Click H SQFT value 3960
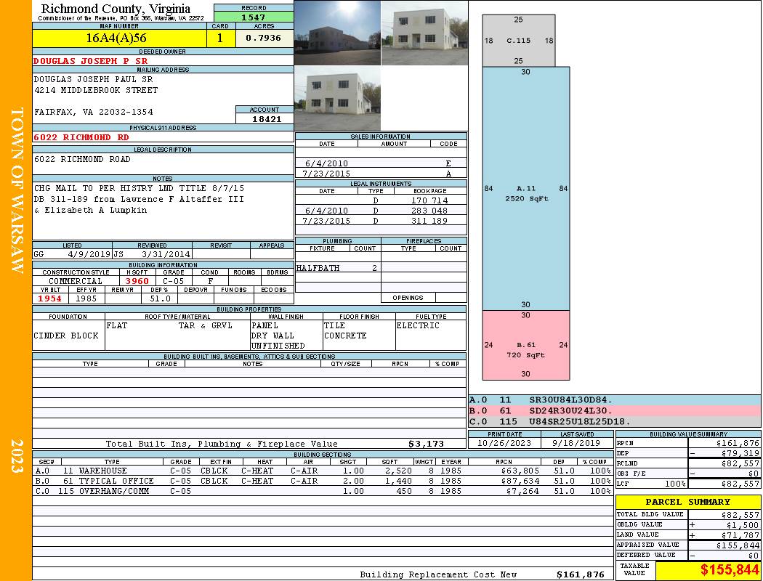This screenshot has width=763, height=581. [x=137, y=281]
